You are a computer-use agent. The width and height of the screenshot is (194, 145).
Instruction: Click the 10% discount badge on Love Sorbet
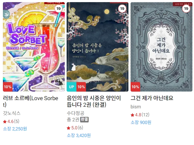8,87
